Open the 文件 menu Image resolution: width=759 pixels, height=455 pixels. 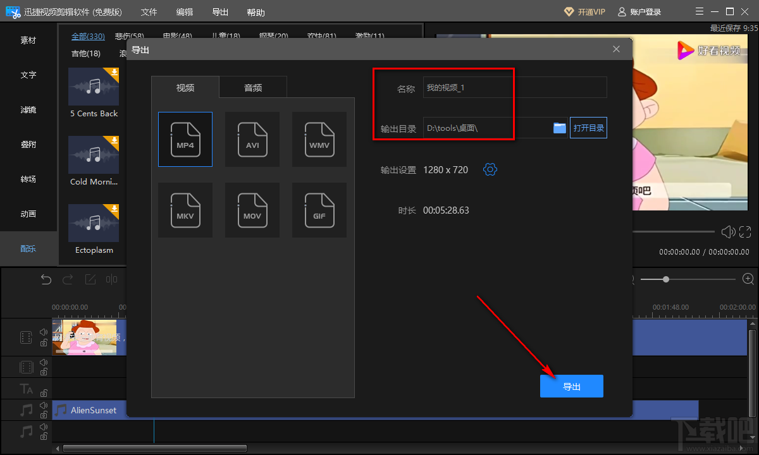coord(149,13)
